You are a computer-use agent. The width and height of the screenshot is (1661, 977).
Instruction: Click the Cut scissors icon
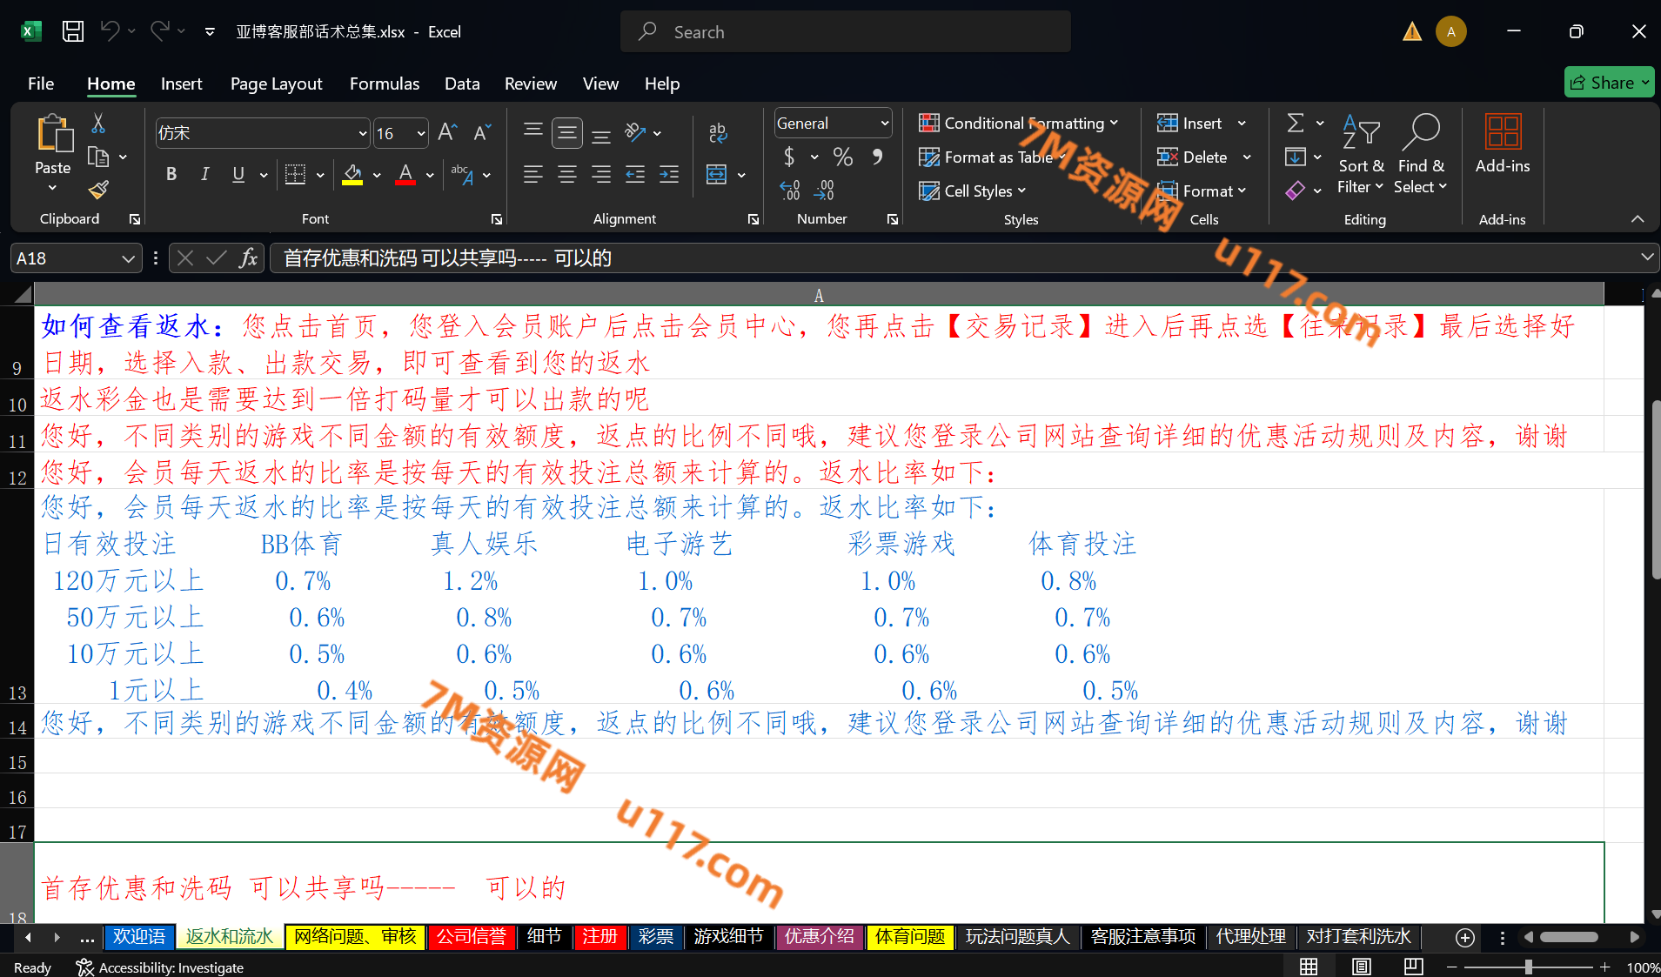point(98,124)
